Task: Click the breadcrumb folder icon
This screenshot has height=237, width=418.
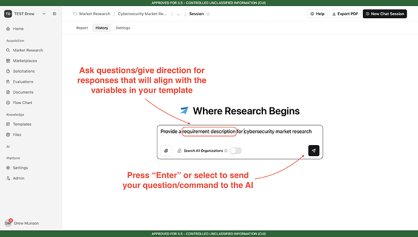Action: pos(75,14)
